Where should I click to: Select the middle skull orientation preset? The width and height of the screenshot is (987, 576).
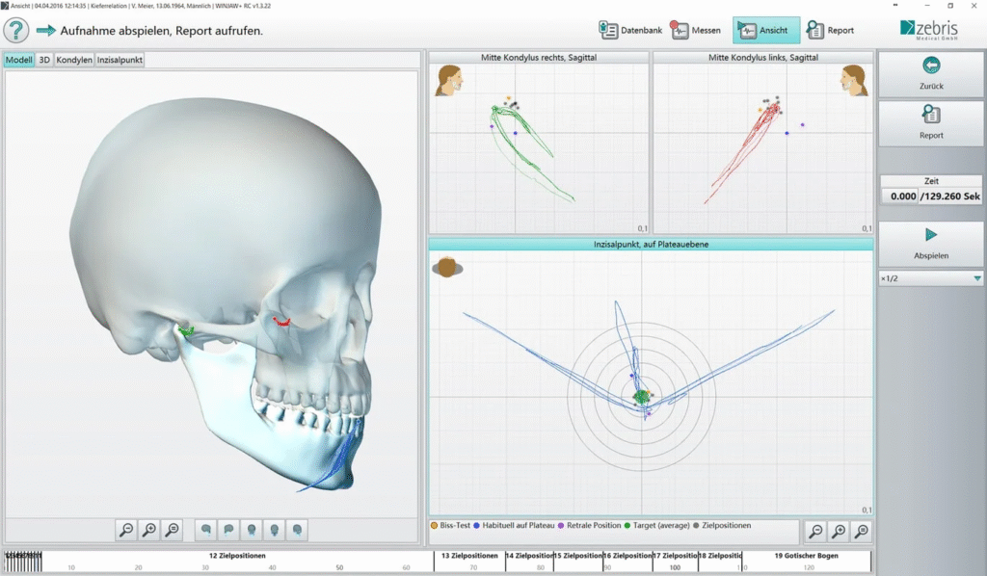click(252, 529)
